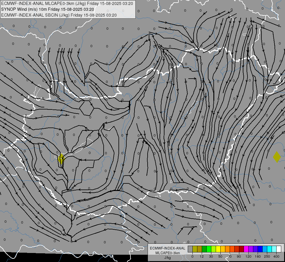
Task: Choose the cyan swatch right of 250
Action: pos(269,249)
